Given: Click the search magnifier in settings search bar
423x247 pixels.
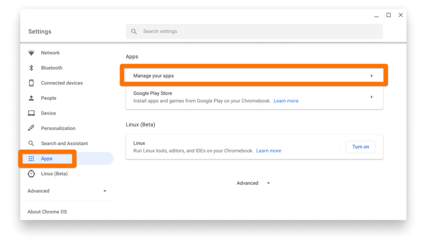Looking at the screenshot, I should (134, 31).
